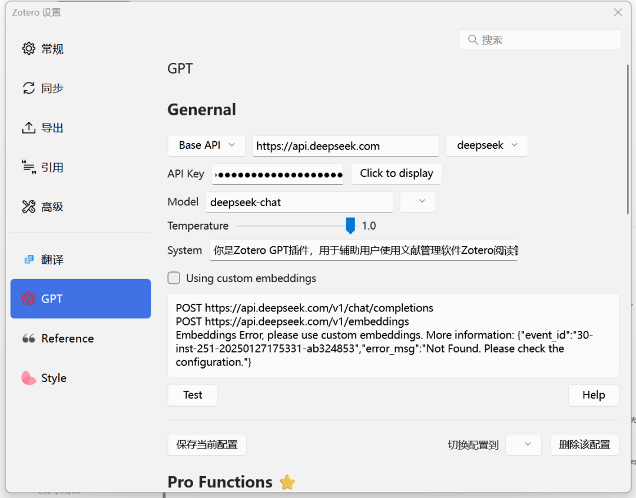
Task: Open the Base API dropdown
Action: (207, 145)
